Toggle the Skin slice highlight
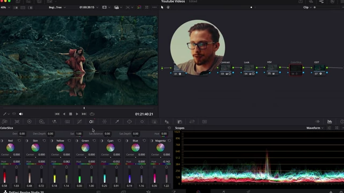Screen dimensions: 344x193 [x=27, y=140]
